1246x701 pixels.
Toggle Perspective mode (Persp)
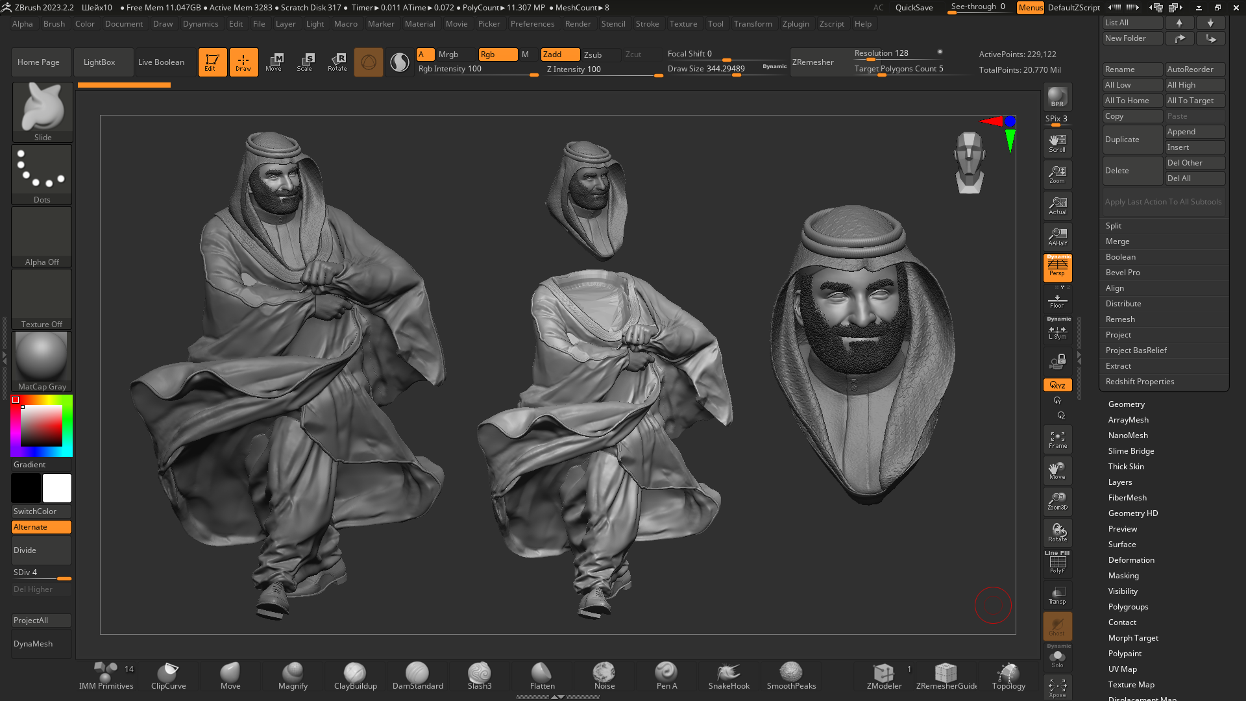tap(1057, 267)
